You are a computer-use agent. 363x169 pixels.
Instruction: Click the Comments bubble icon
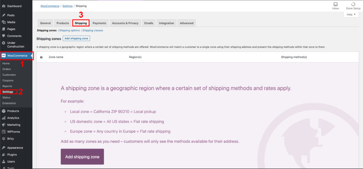point(4,36)
